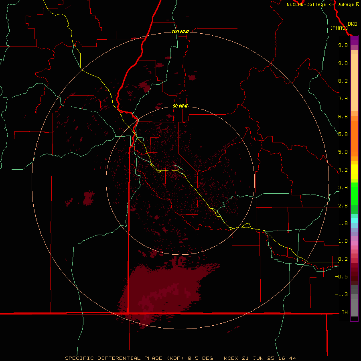Select the 9.8 scale value
Image resolution: width=361 pixels, height=361 pixels.
[343, 45]
